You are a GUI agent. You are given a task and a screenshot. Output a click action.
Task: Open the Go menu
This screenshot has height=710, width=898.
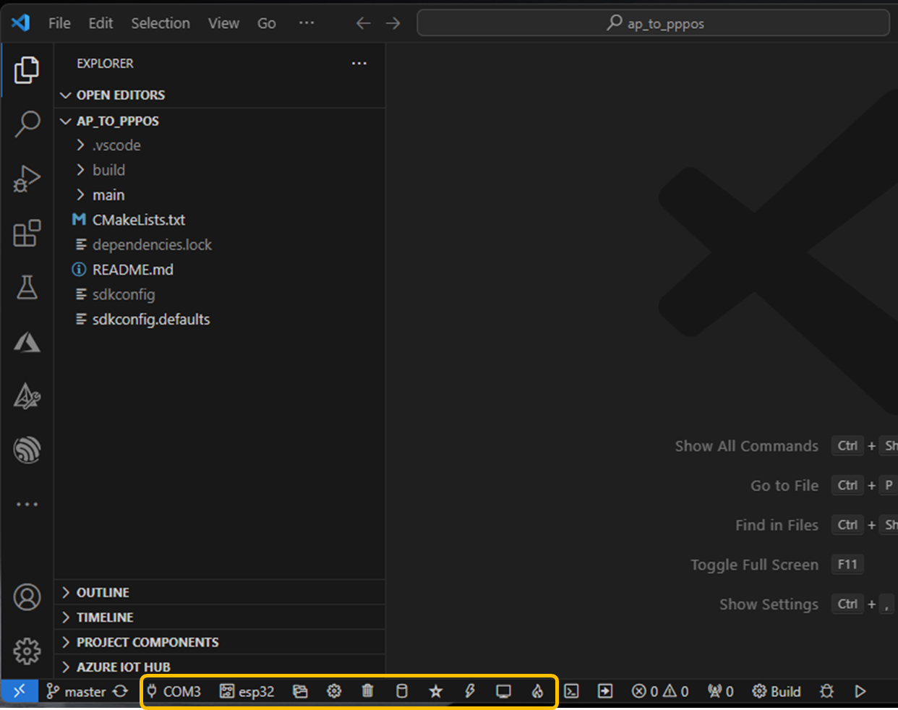click(267, 23)
